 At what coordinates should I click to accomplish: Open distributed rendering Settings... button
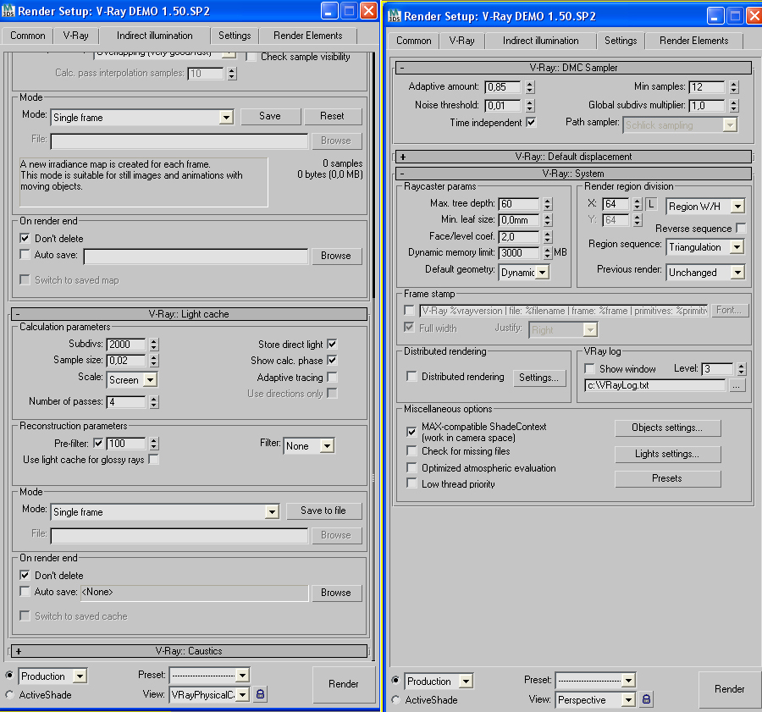coord(539,378)
